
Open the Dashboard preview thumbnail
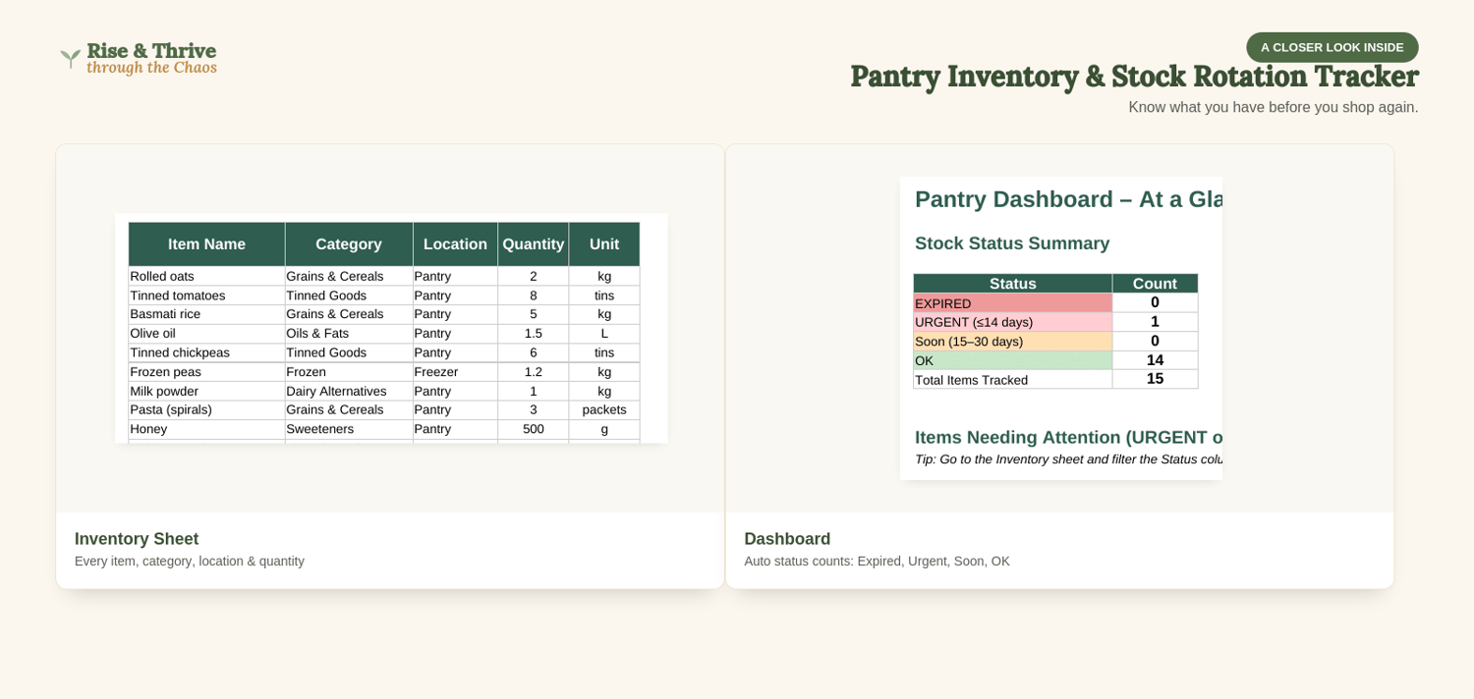[1061, 328]
